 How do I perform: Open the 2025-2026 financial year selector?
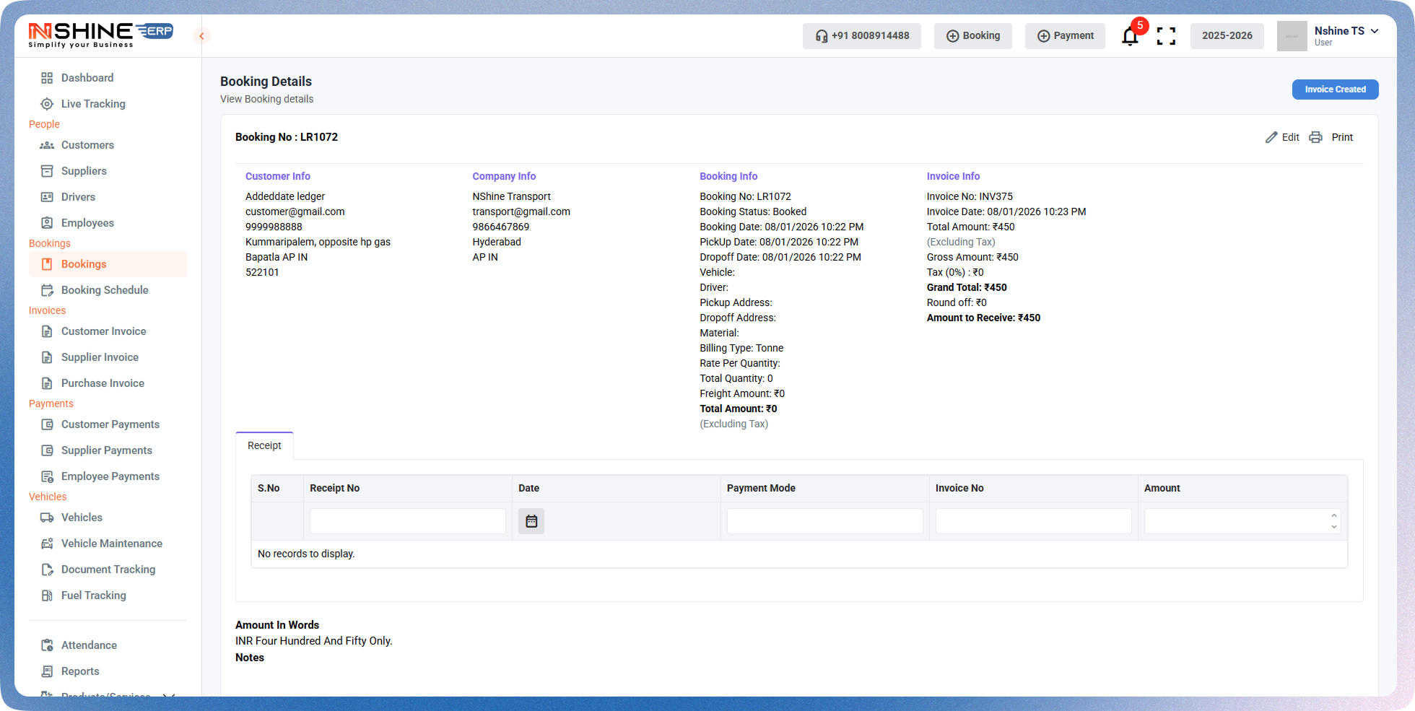[1227, 36]
